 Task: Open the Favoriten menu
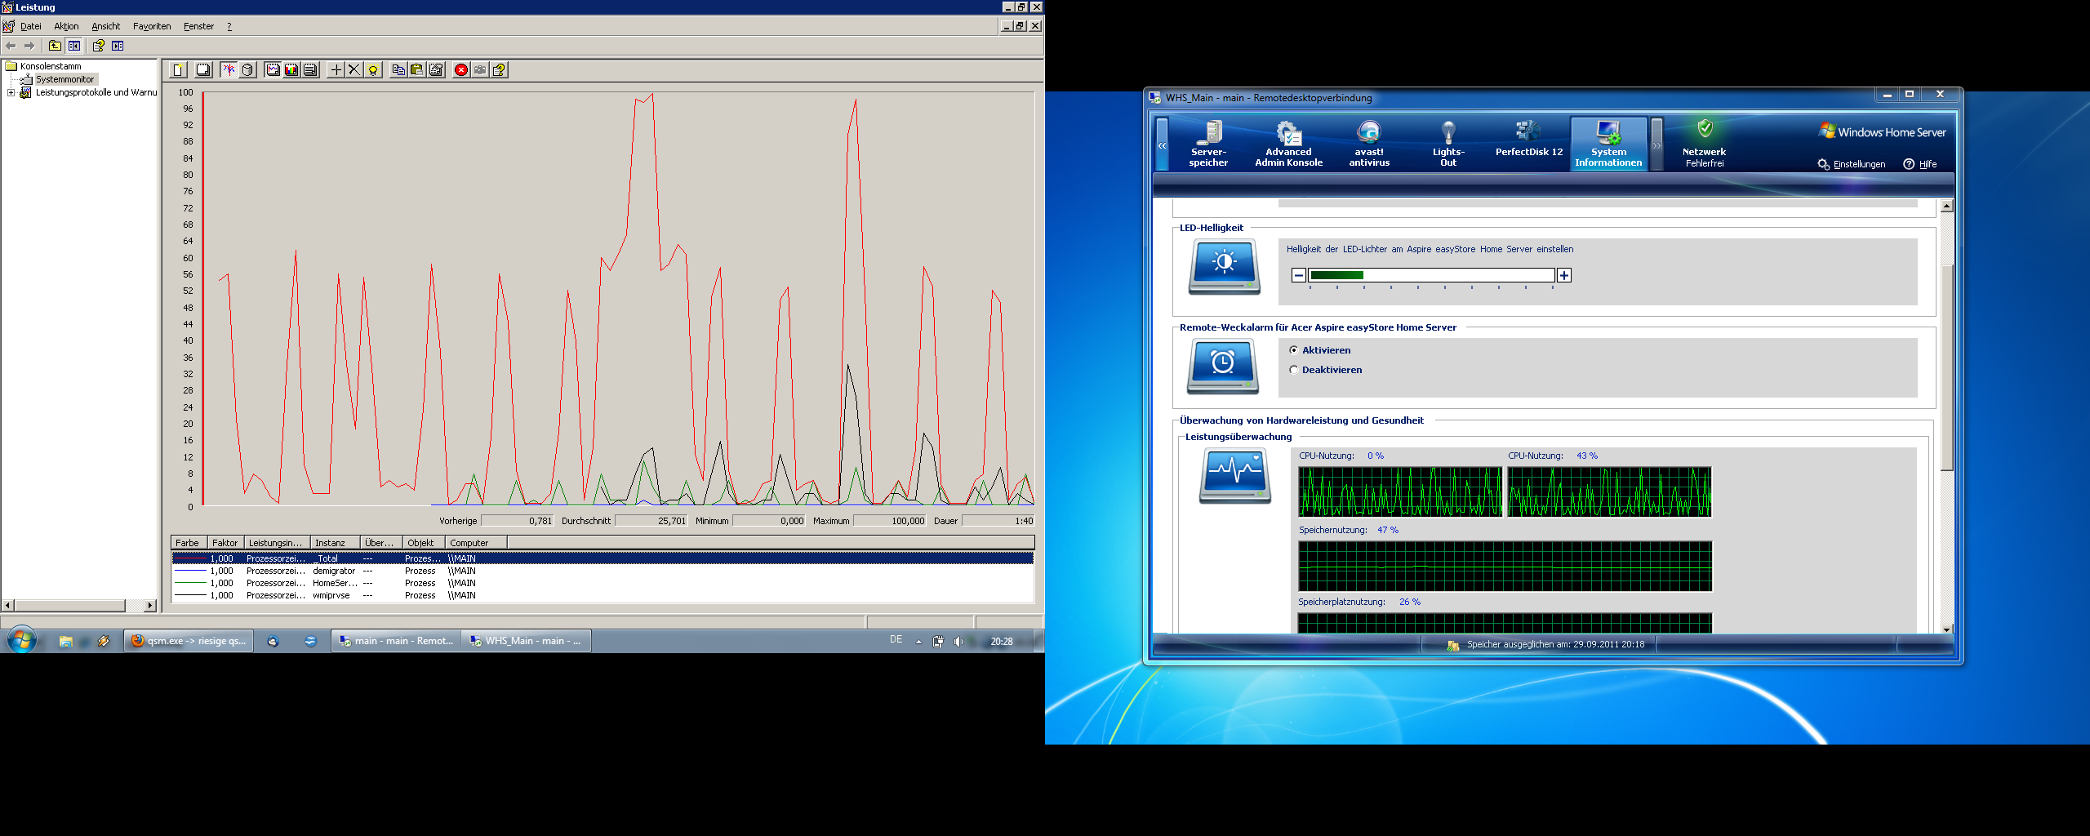152,26
